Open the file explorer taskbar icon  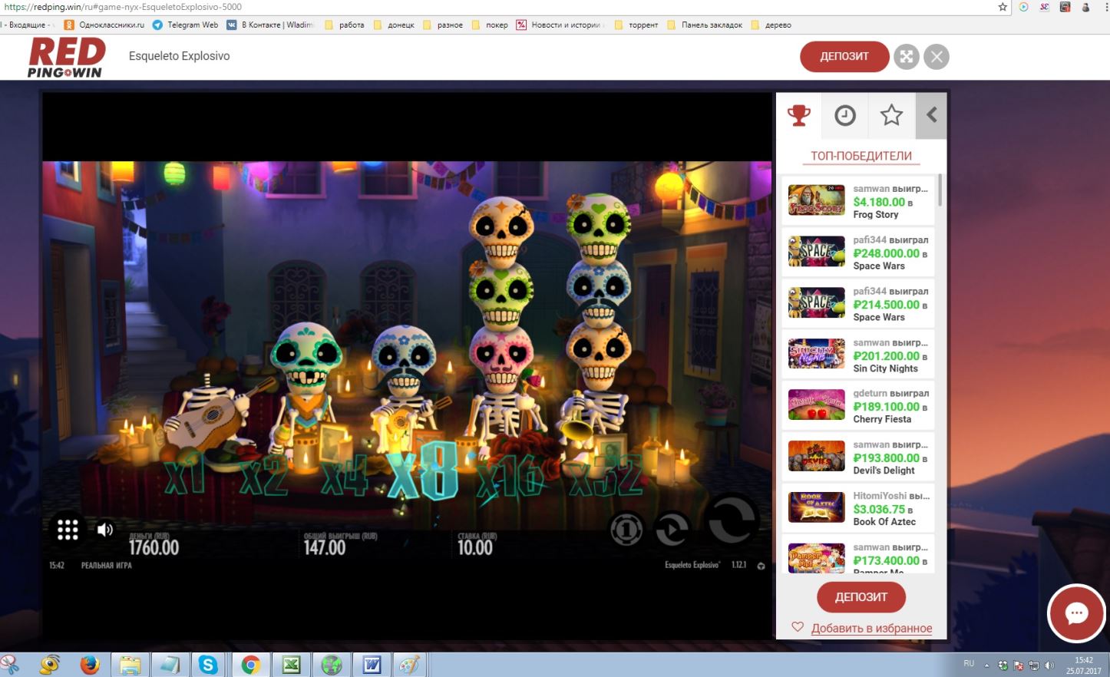tap(130, 665)
